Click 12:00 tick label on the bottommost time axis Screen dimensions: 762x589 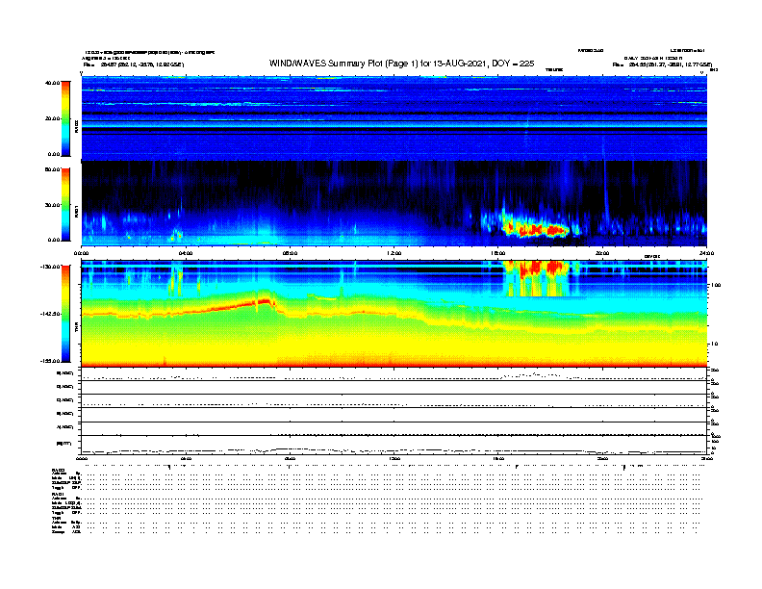394,459
